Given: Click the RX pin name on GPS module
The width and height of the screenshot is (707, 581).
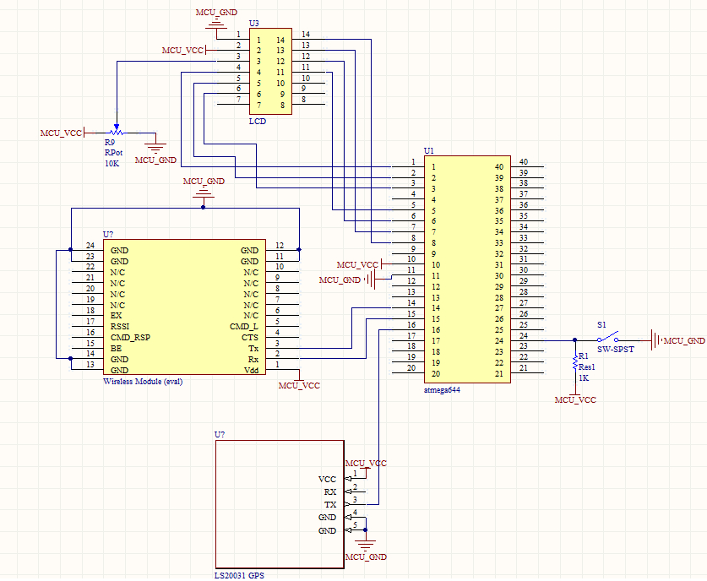Looking at the screenshot, I should pyautogui.click(x=330, y=491).
